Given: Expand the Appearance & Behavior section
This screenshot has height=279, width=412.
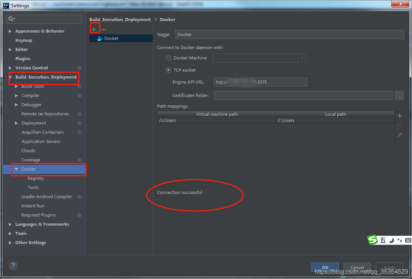Looking at the screenshot, I should tap(10, 31).
